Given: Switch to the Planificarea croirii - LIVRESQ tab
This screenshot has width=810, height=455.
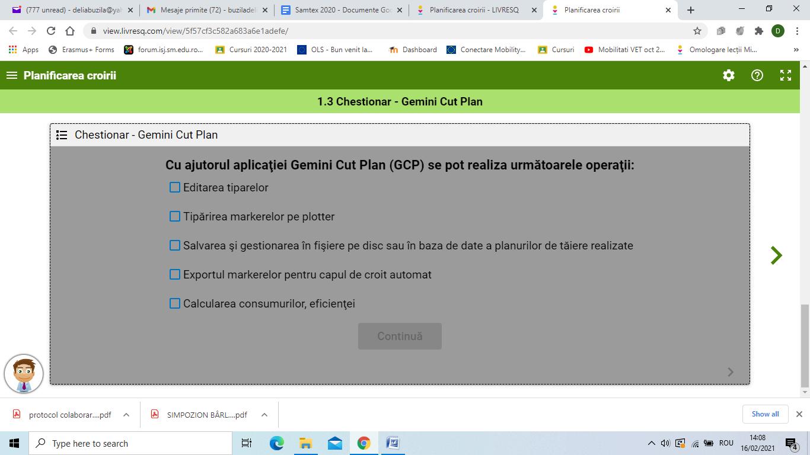Looking at the screenshot, I should [476, 10].
